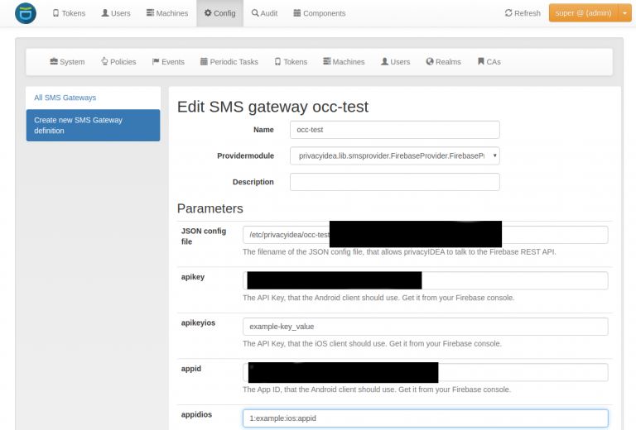Viewport: 636px width, 430px height.
Task: Open the Components tab
Action: pyautogui.click(x=319, y=13)
